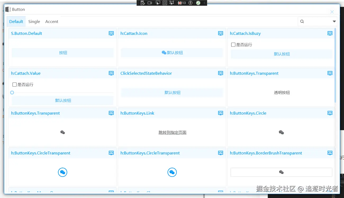Image resolution: width=344 pixels, height=198 pixels.
Task: Click WeChat button in BorderBrushTransparent card
Action: 281,172
